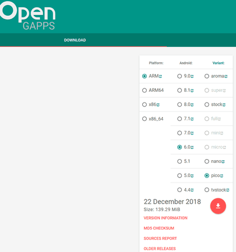Open the MD5 CHECKSUM link

(159, 228)
